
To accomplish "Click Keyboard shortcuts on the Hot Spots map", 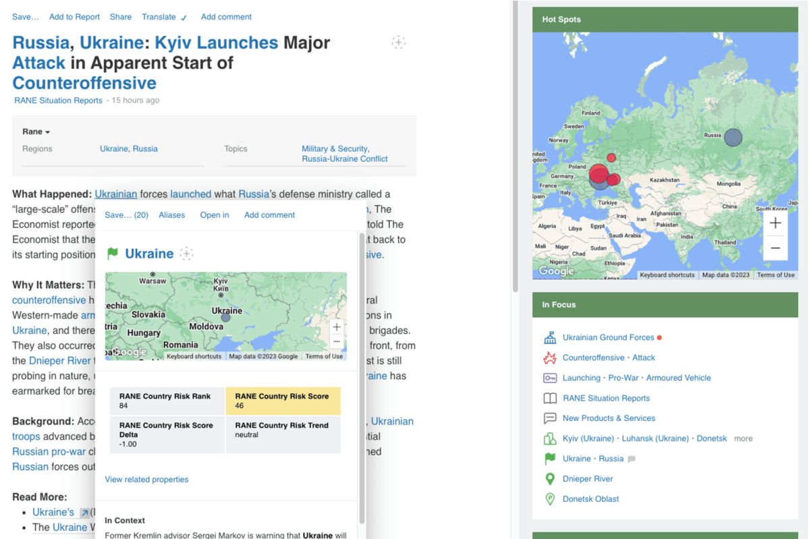I will (x=667, y=275).
